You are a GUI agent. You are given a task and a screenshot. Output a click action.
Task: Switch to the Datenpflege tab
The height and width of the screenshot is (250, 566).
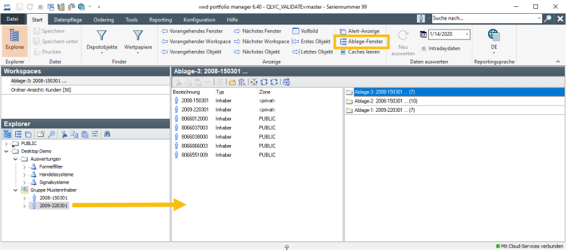(x=68, y=20)
